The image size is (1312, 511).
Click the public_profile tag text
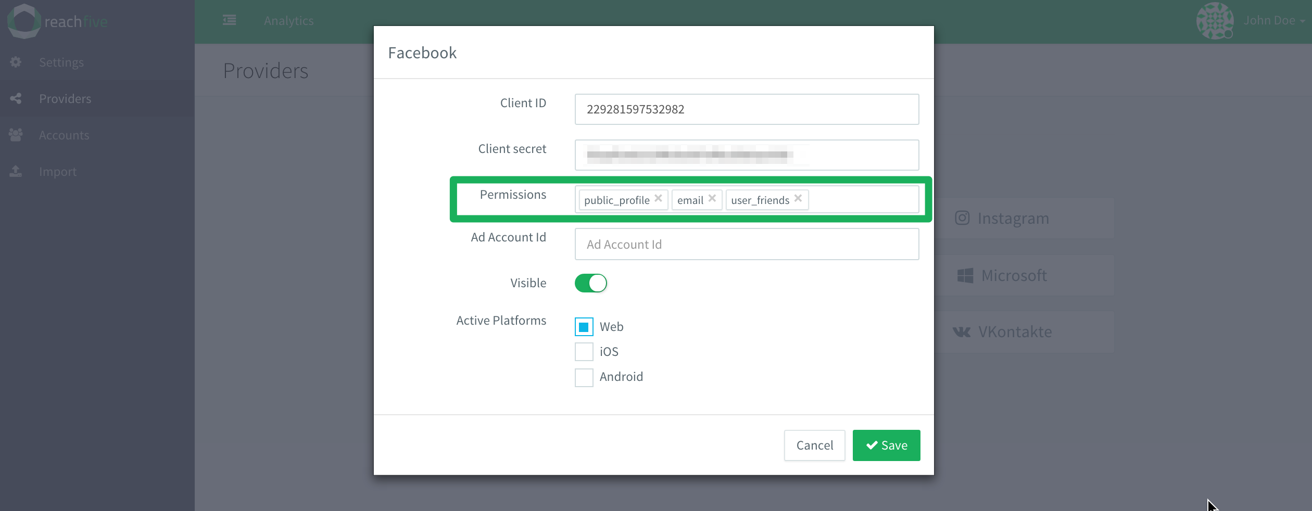[616, 200]
